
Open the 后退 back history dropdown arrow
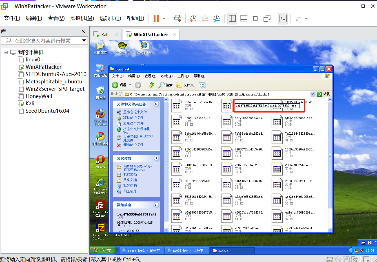point(130,85)
